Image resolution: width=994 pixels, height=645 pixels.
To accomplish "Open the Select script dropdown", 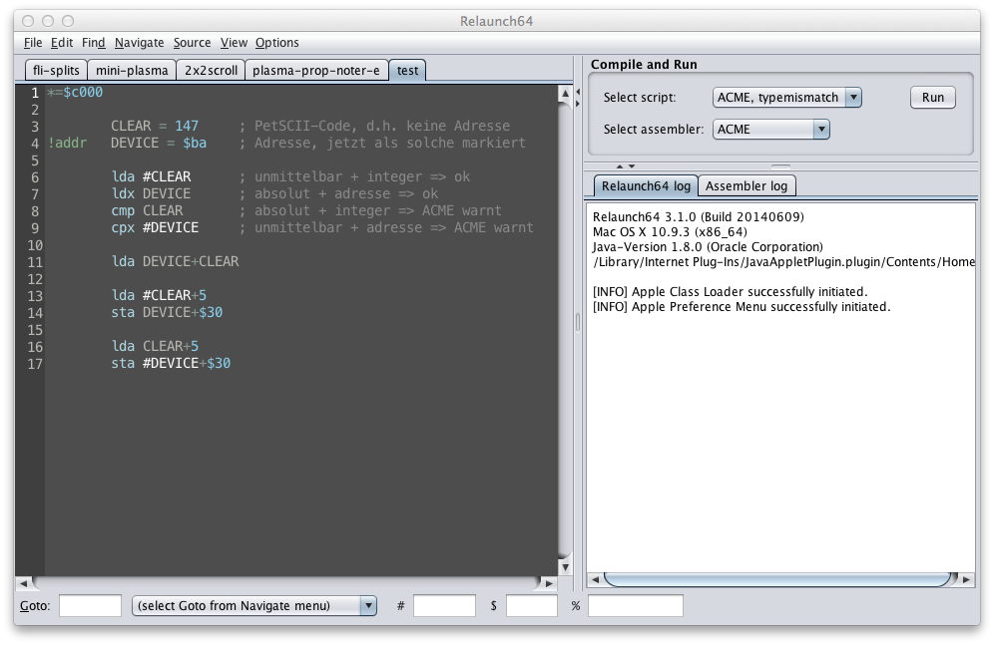I will point(788,98).
